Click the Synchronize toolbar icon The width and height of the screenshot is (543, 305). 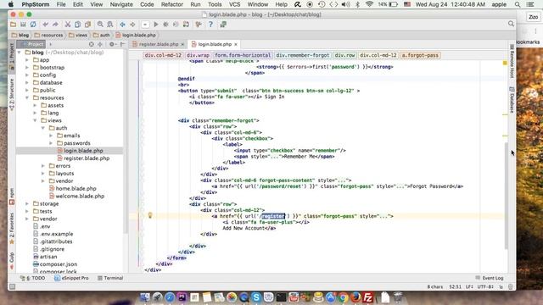[x=33, y=25]
